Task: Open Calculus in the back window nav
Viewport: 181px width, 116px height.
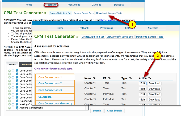Action: click(96, 5)
